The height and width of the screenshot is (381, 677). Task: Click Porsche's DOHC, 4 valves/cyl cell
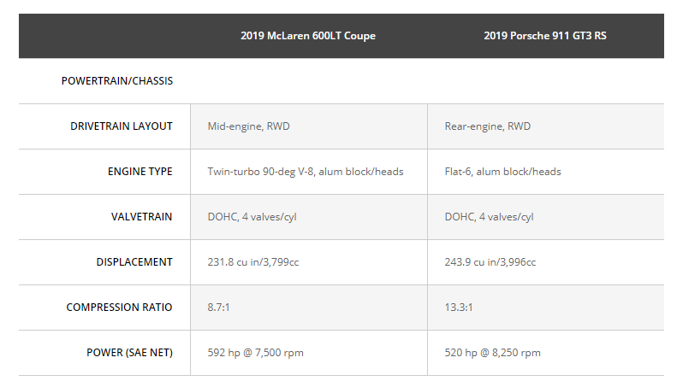pos(489,217)
